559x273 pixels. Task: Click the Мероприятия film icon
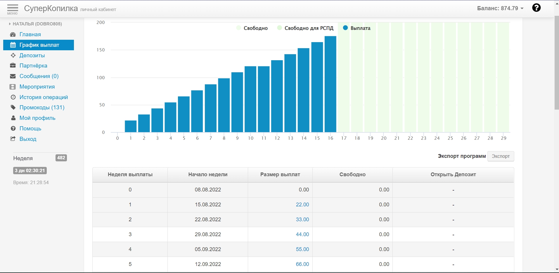tap(13, 87)
